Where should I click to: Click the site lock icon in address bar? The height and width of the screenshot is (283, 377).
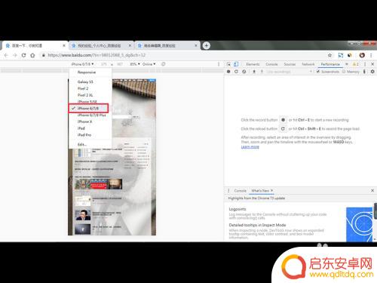tap(44, 55)
